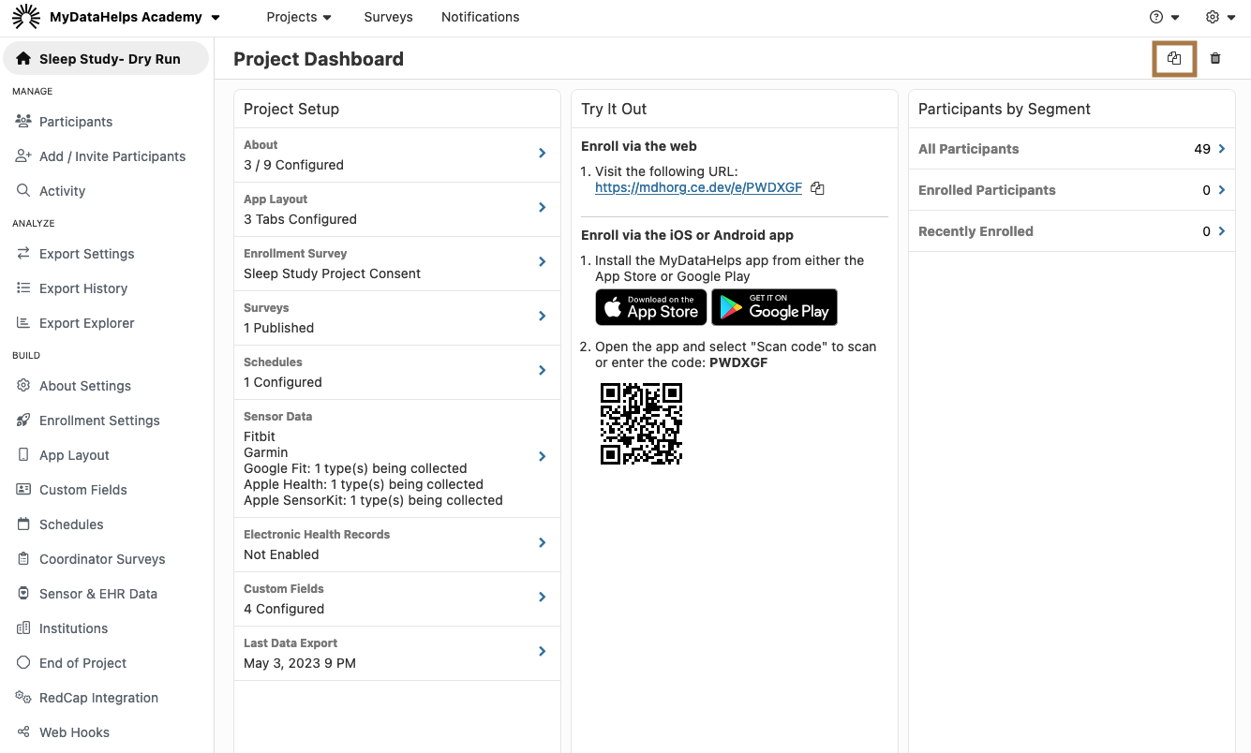Open the gear settings menu

coord(1221,17)
